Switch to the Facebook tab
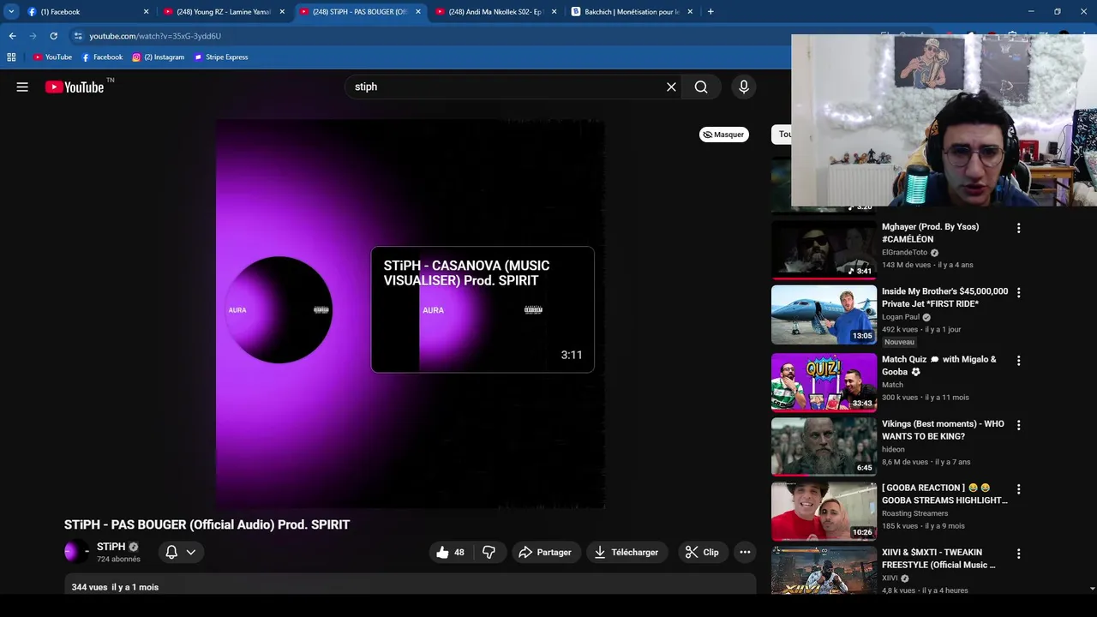1097x617 pixels. click(88, 12)
